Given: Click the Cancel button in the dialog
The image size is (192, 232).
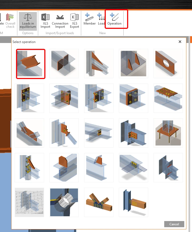Looking at the screenshot, I should pos(174,224).
